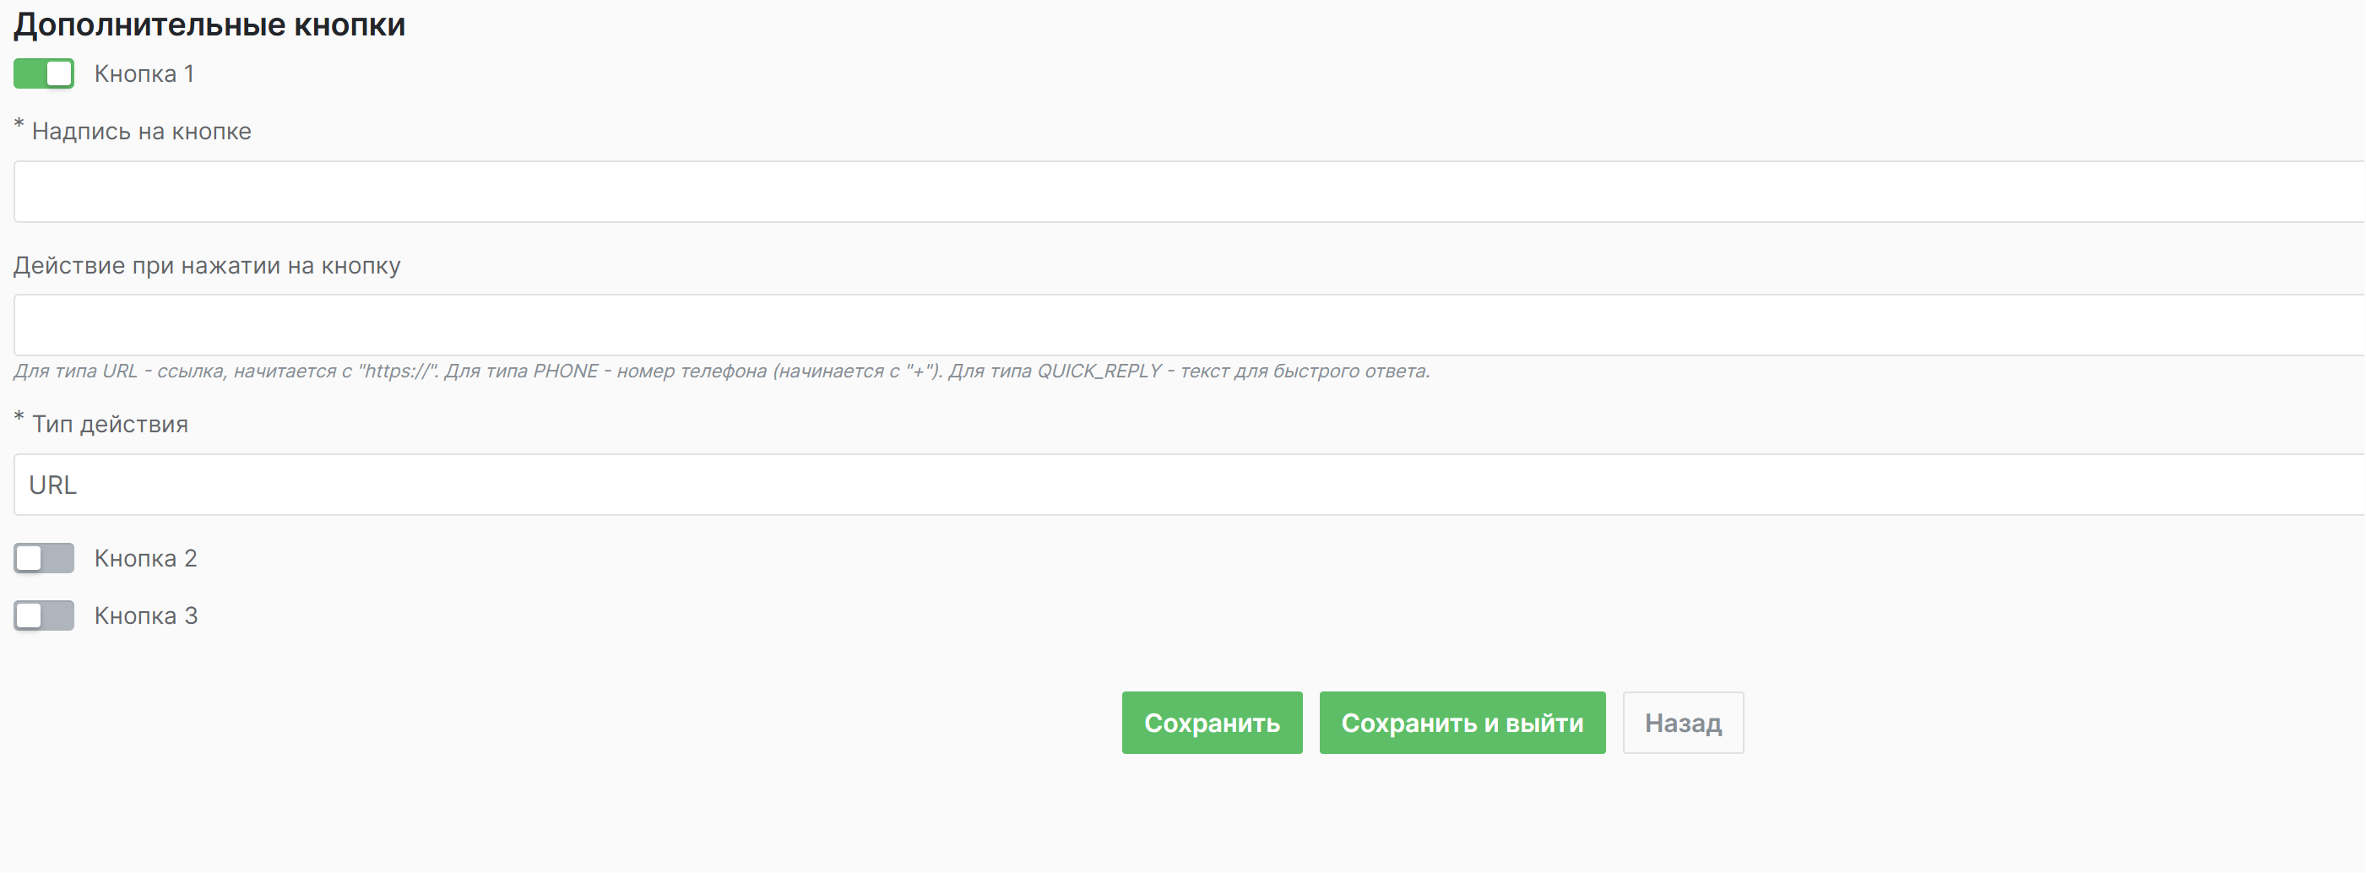
Task: Click the 'Действие при нажатии на кнопку' label
Action: coord(207,265)
